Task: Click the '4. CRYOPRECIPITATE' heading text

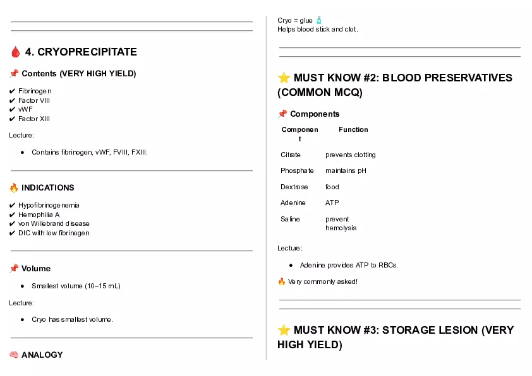Action: click(81, 52)
